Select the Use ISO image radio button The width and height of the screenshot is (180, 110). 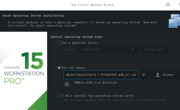tap(59, 68)
